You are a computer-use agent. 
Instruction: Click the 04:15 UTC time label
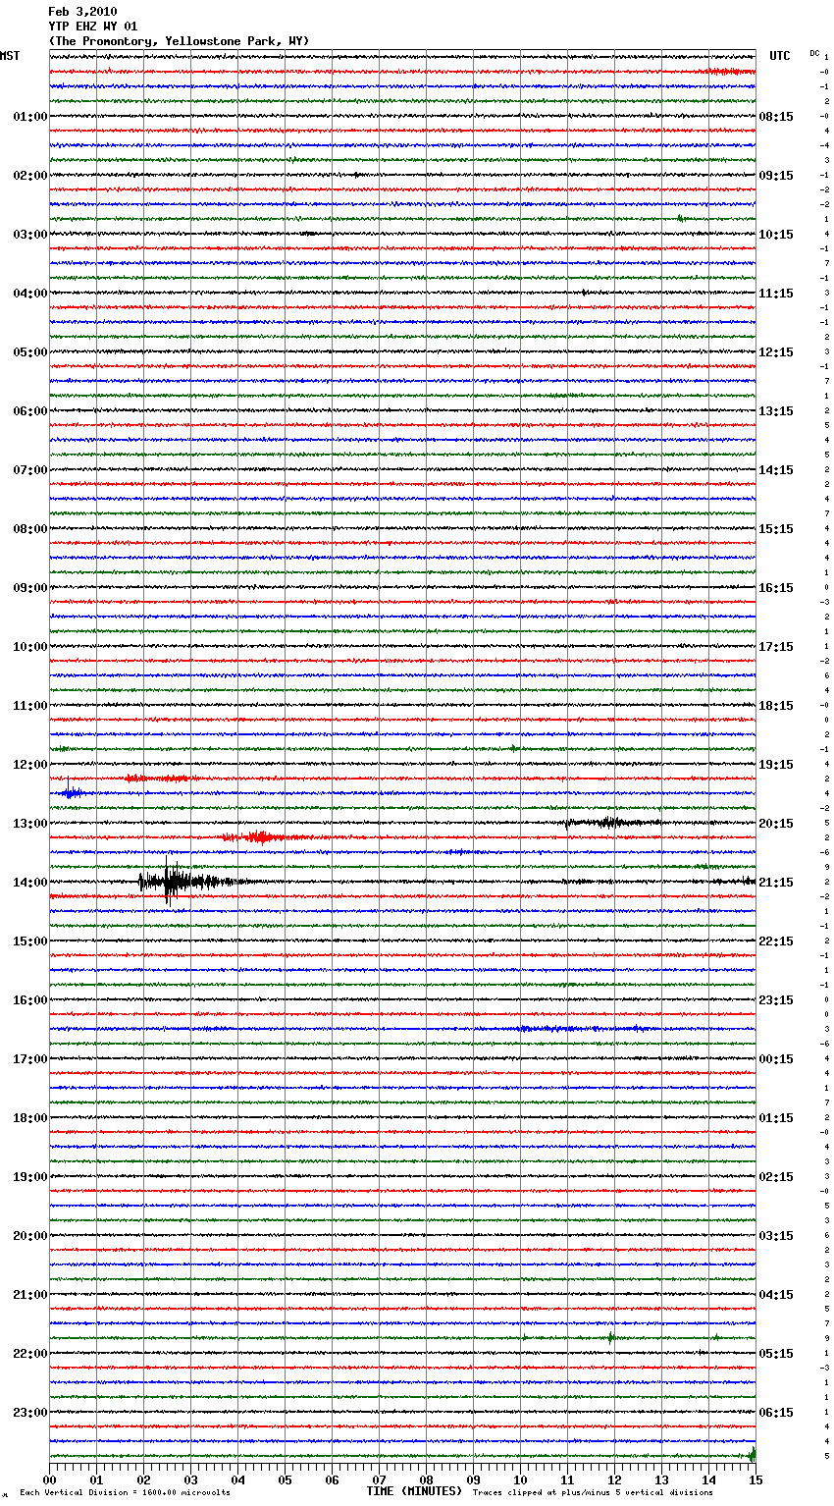[x=776, y=1295]
